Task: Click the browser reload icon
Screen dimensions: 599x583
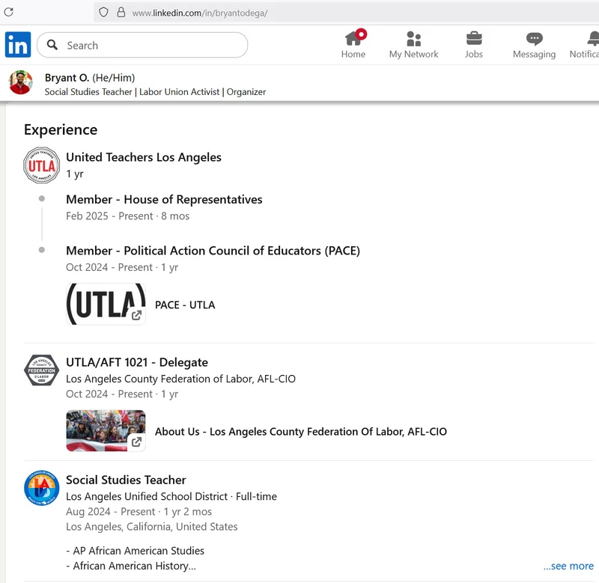Action: [x=9, y=12]
